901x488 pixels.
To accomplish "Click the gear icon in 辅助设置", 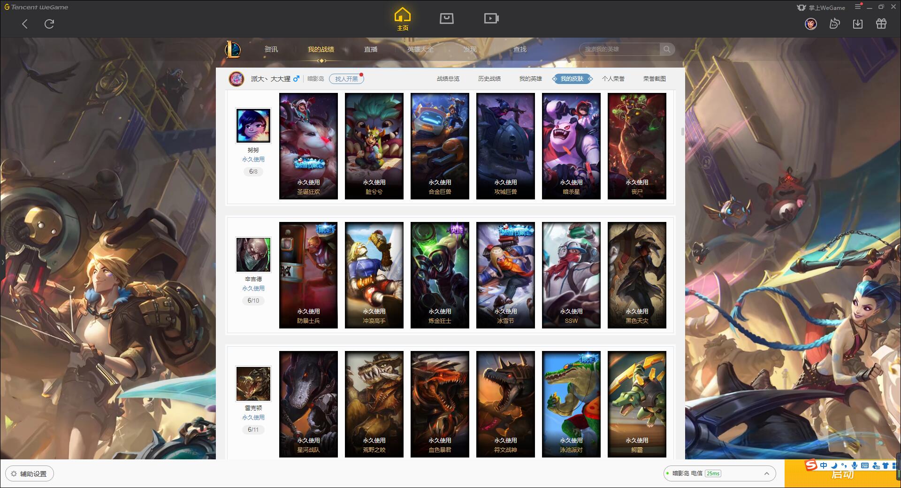I will [14, 474].
